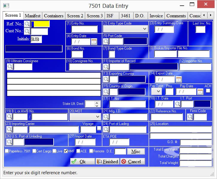Screen dimensions: 217x179
Task: Open the Export Date calendar icon
Action: tap(178, 79)
